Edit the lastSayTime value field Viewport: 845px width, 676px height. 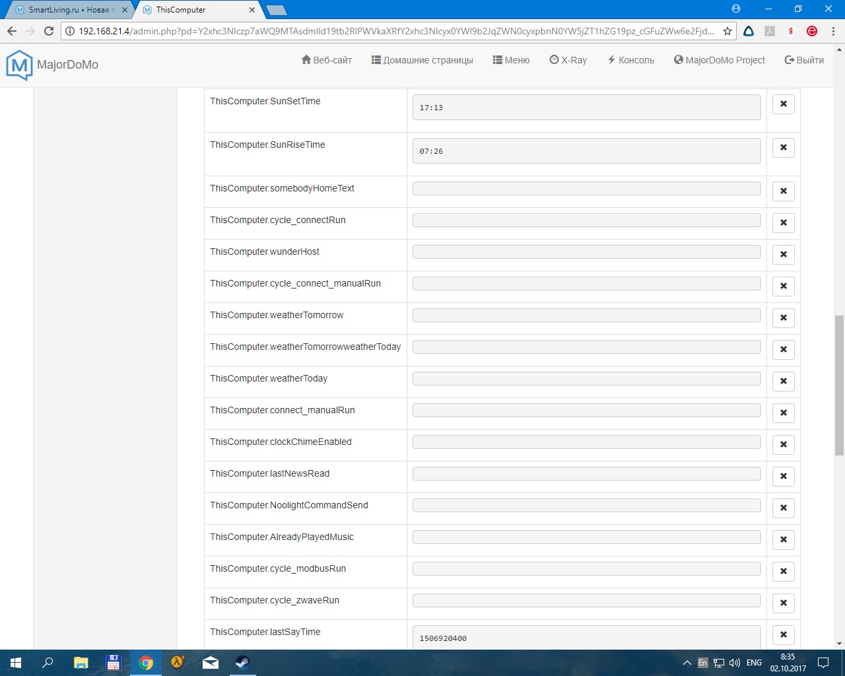click(586, 637)
